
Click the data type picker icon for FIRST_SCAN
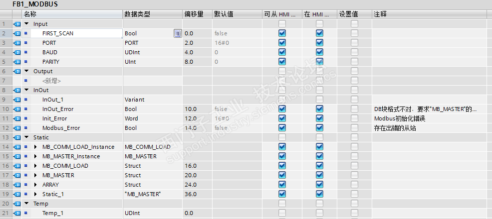pyautogui.click(x=178, y=33)
